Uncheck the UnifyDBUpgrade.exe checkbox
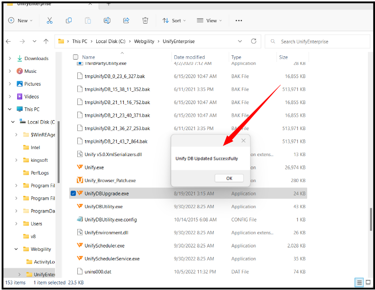Viewport: 375px width, 290px height. pyautogui.click(x=73, y=193)
